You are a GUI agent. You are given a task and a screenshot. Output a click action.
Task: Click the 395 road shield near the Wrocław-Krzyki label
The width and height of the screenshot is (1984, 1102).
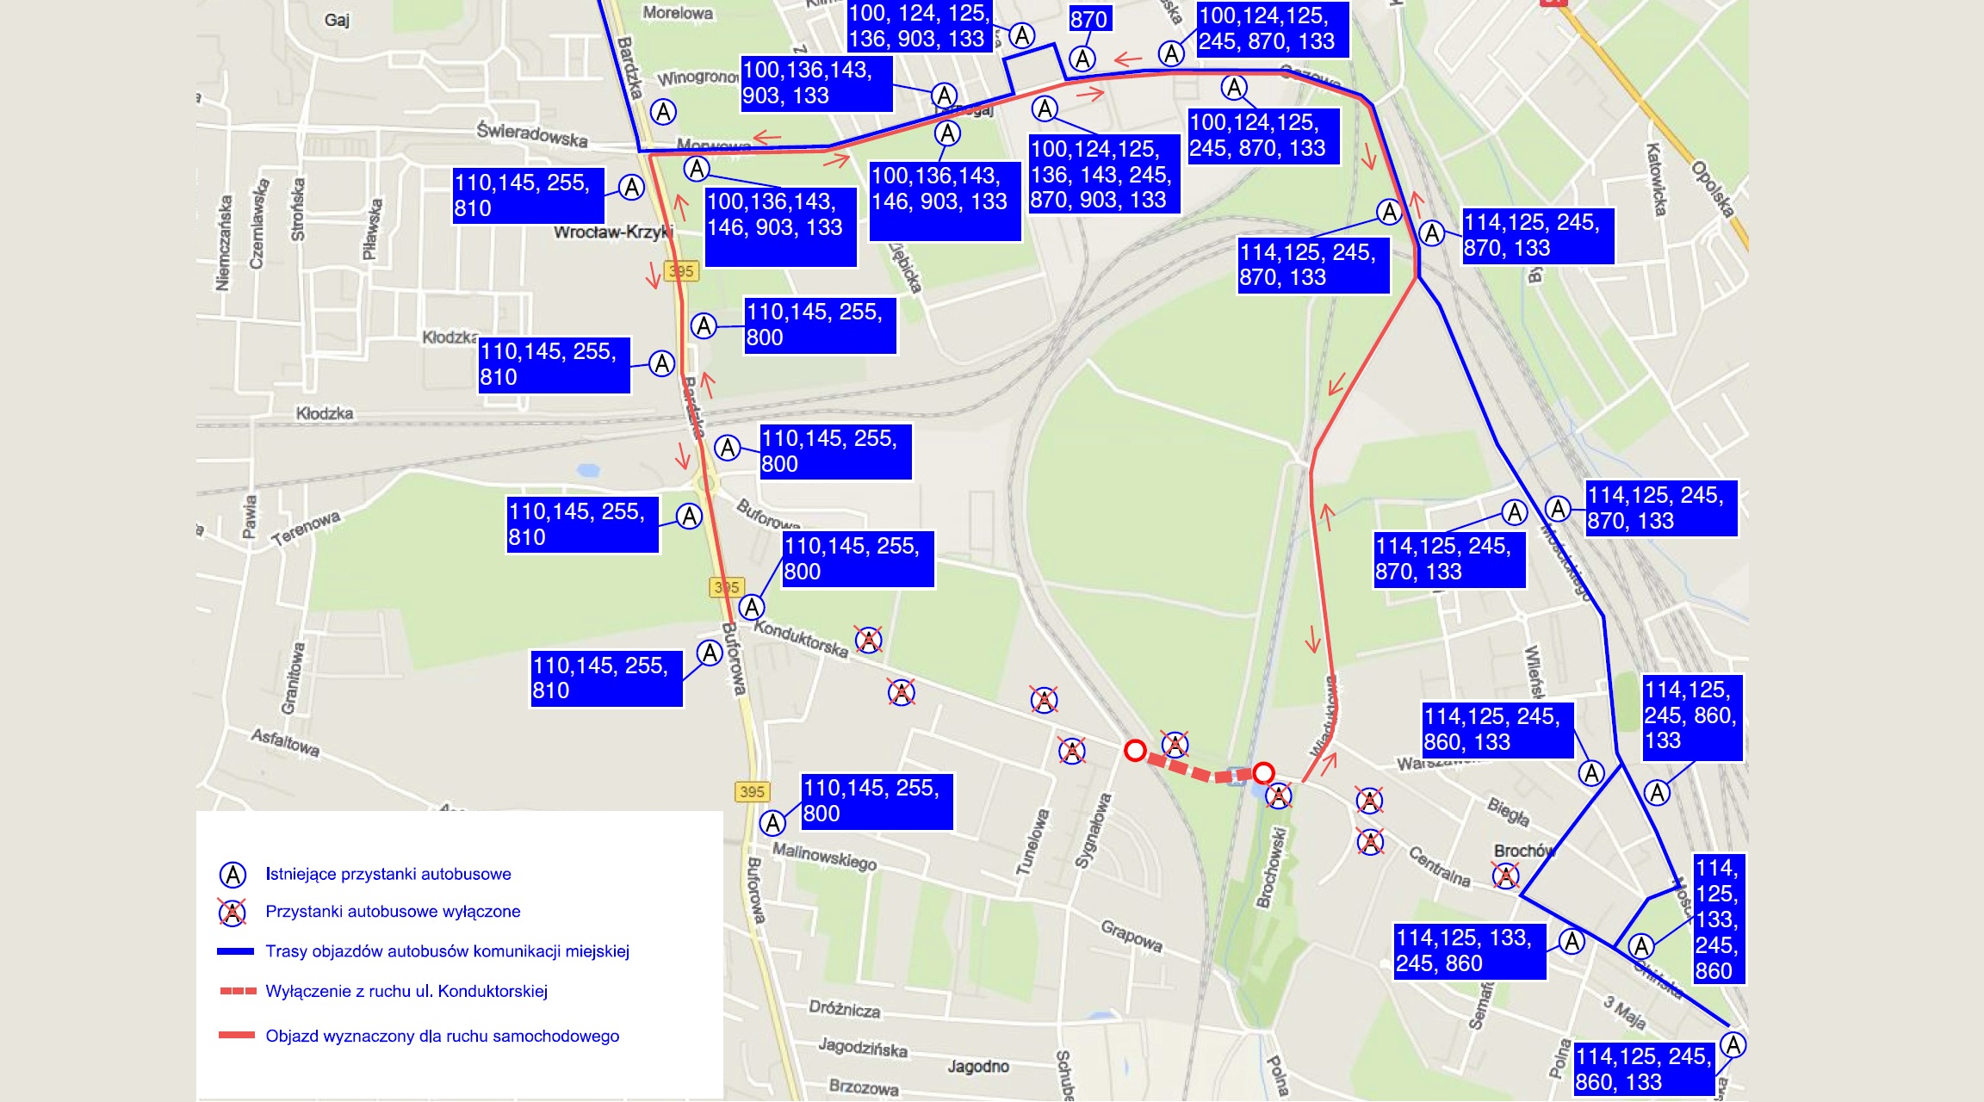click(x=681, y=271)
